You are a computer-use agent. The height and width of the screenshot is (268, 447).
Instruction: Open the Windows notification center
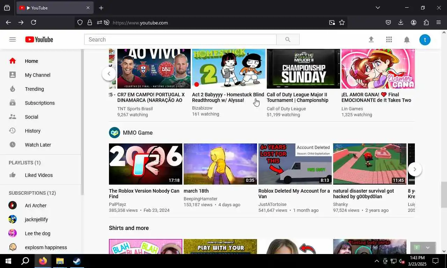[435, 261]
